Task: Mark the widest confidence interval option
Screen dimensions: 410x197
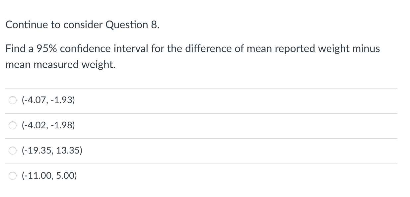Action: coord(52,151)
